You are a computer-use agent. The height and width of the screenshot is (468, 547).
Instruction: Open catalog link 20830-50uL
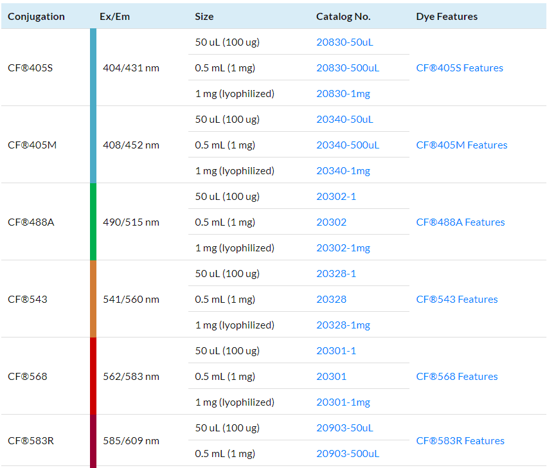345,42
